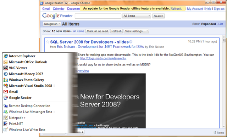Expand Microsoft Visual Studio 2008 submenu arrow
The height and width of the screenshot is (137, 227).
pos(54,86)
